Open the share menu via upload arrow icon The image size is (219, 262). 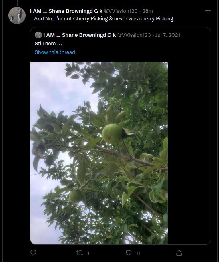point(179,253)
